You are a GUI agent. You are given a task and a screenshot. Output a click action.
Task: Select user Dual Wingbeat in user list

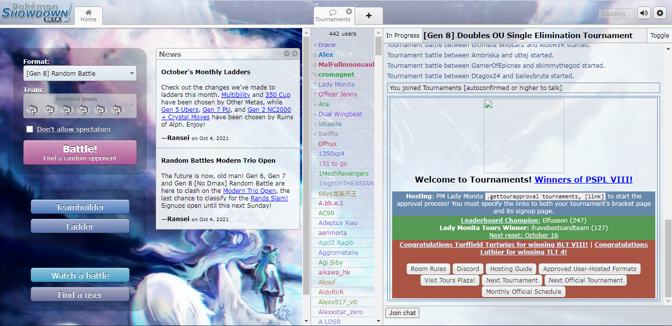(x=343, y=114)
